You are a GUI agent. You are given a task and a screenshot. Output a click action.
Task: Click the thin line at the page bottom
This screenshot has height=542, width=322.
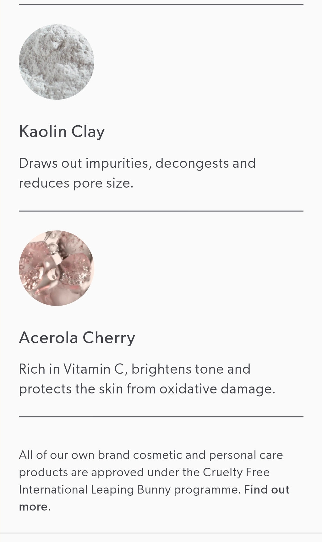coord(161,533)
